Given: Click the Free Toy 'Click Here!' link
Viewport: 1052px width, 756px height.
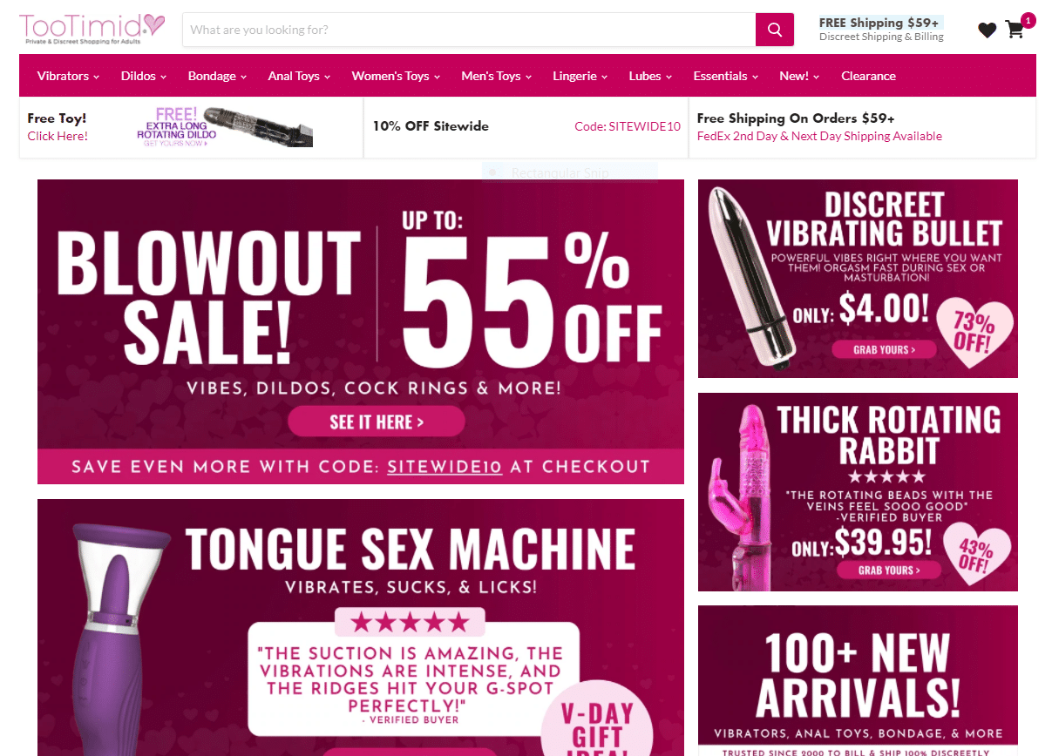Looking at the screenshot, I should click(58, 136).
